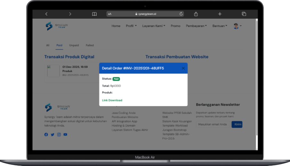
Task: Click the product thumbnail in transaction
Action: click(x=53, y=71)
